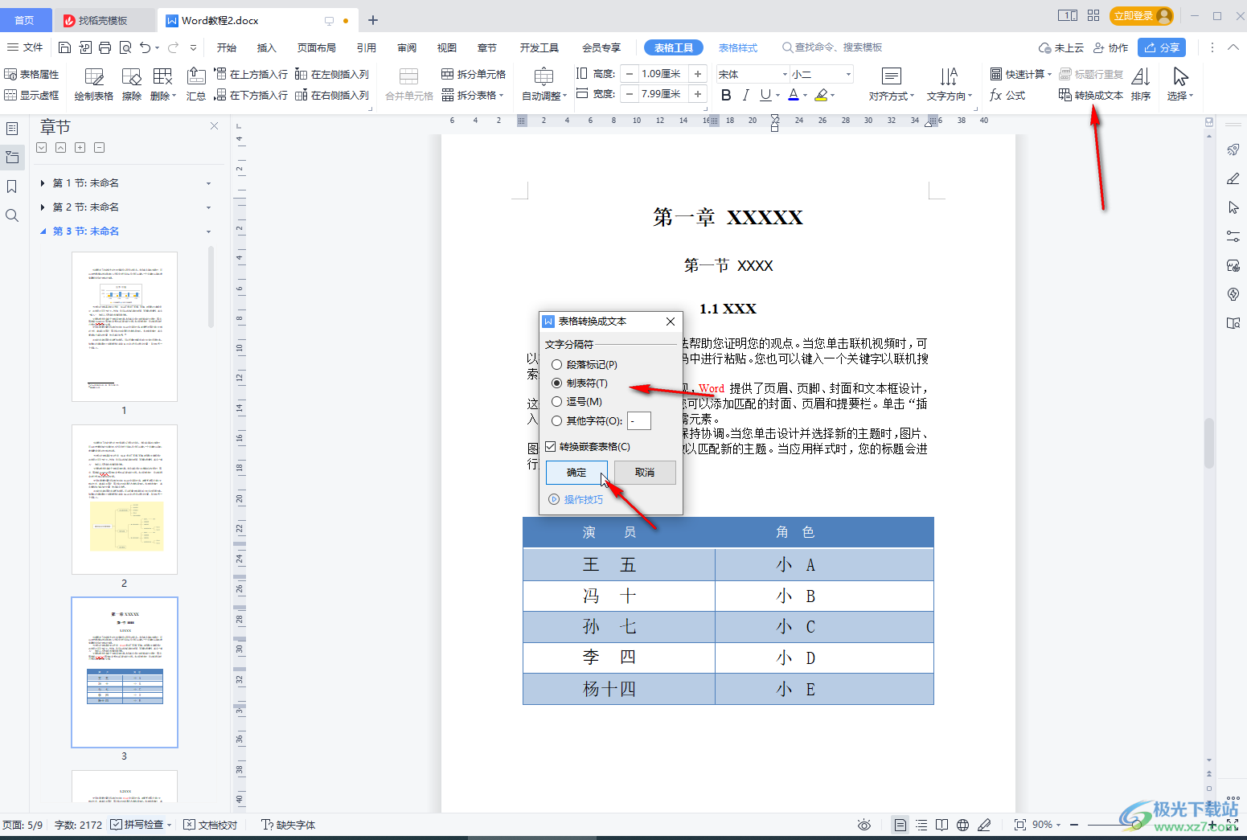Click 取消 (Cancel) in convert dialog
This screenshot has width=1247, height=840.
point(645,473)
